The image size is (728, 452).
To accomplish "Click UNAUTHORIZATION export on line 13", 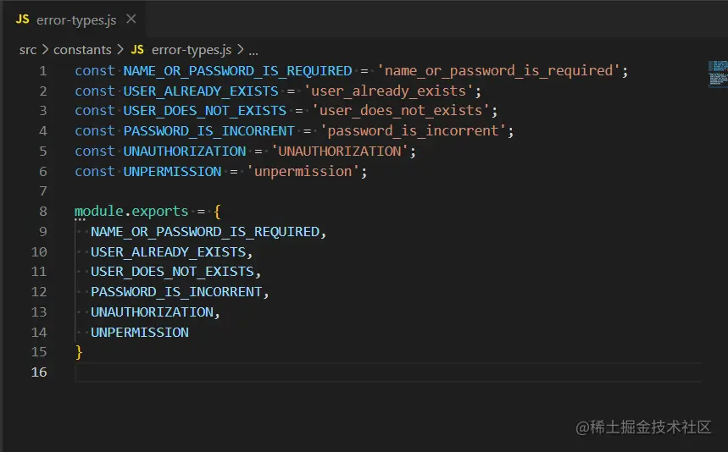I will pos(152,312).
